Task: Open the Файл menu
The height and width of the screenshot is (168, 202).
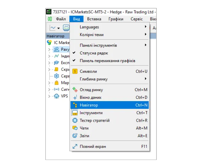Action: point(61,19)
